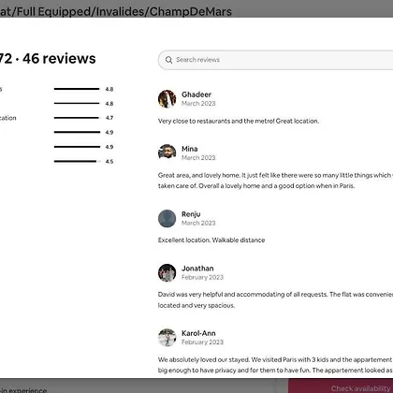393x393 pixels.
Task: Click the 4.7 location rating bar
Action: tap(78, 118)
